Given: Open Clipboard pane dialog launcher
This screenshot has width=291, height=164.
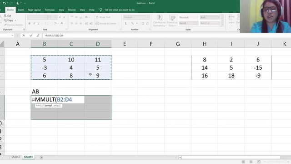Looking at the screenshot, I should pyautogui.click(x=24, y=30).
